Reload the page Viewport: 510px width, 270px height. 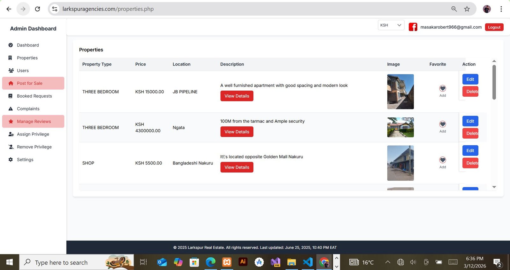tap(37, 9)
